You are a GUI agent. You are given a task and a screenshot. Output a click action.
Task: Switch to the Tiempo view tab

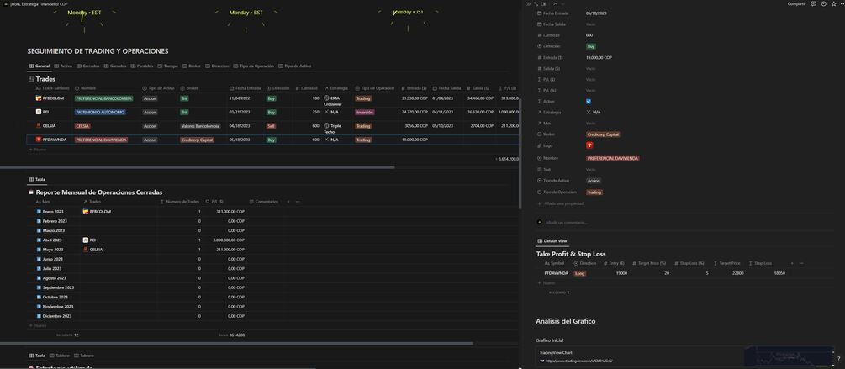click(167, 66)
